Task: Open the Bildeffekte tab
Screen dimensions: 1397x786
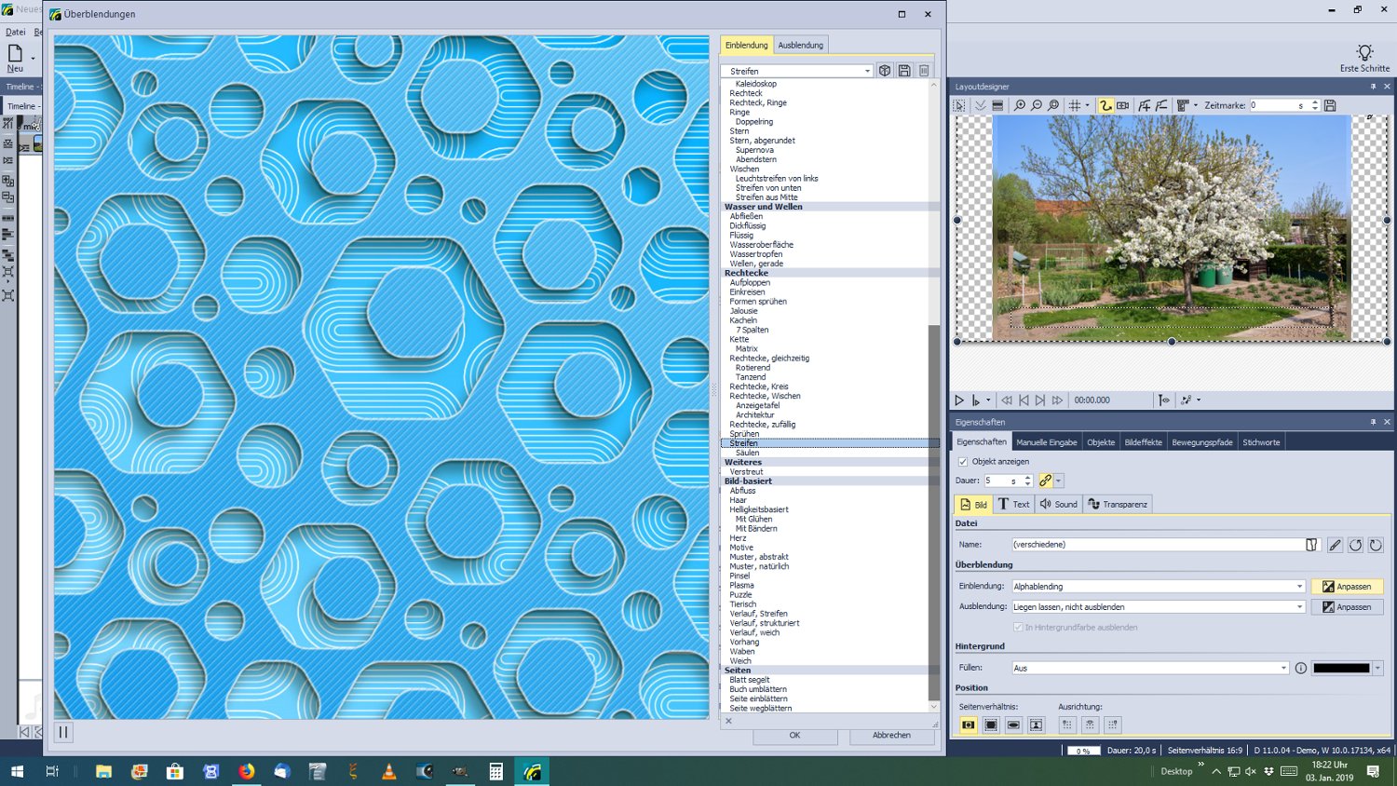Action: click(1143, 442)
